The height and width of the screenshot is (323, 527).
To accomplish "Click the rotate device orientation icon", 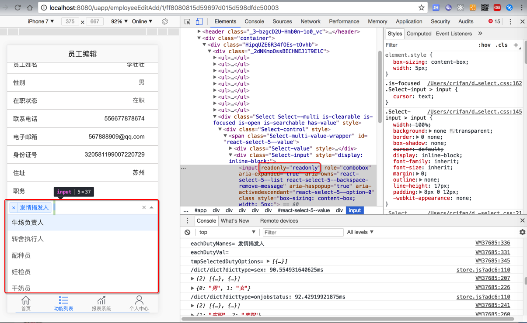I will pos(165,21).
